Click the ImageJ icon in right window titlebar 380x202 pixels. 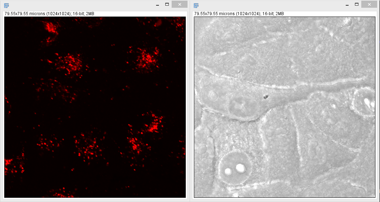[196, 5]
